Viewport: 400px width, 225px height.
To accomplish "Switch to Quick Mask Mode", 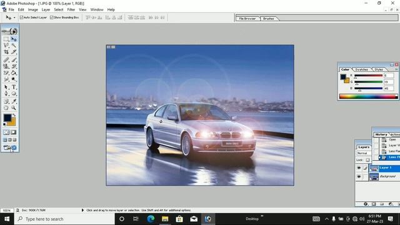I will point(14,132).
